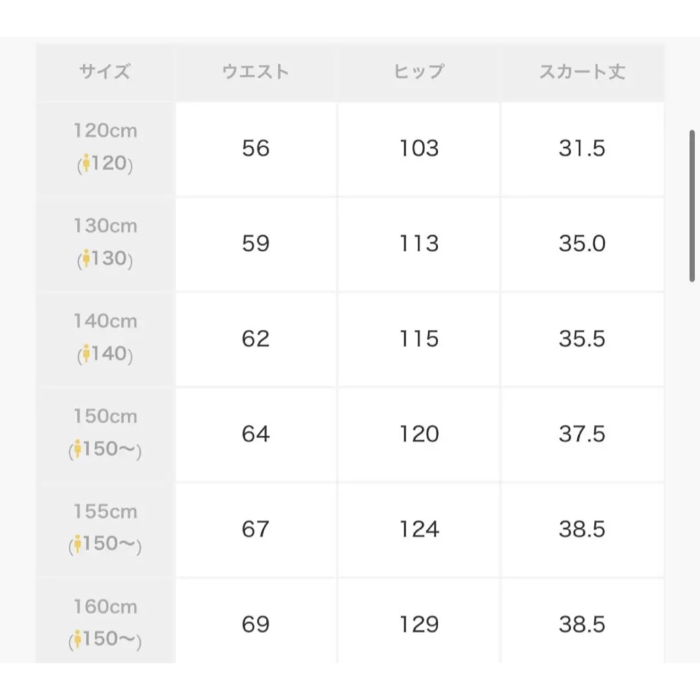The height and width of the screenshot is (700, 700).
Task: Select the ウエスト column header
Action: click(256, 72)
